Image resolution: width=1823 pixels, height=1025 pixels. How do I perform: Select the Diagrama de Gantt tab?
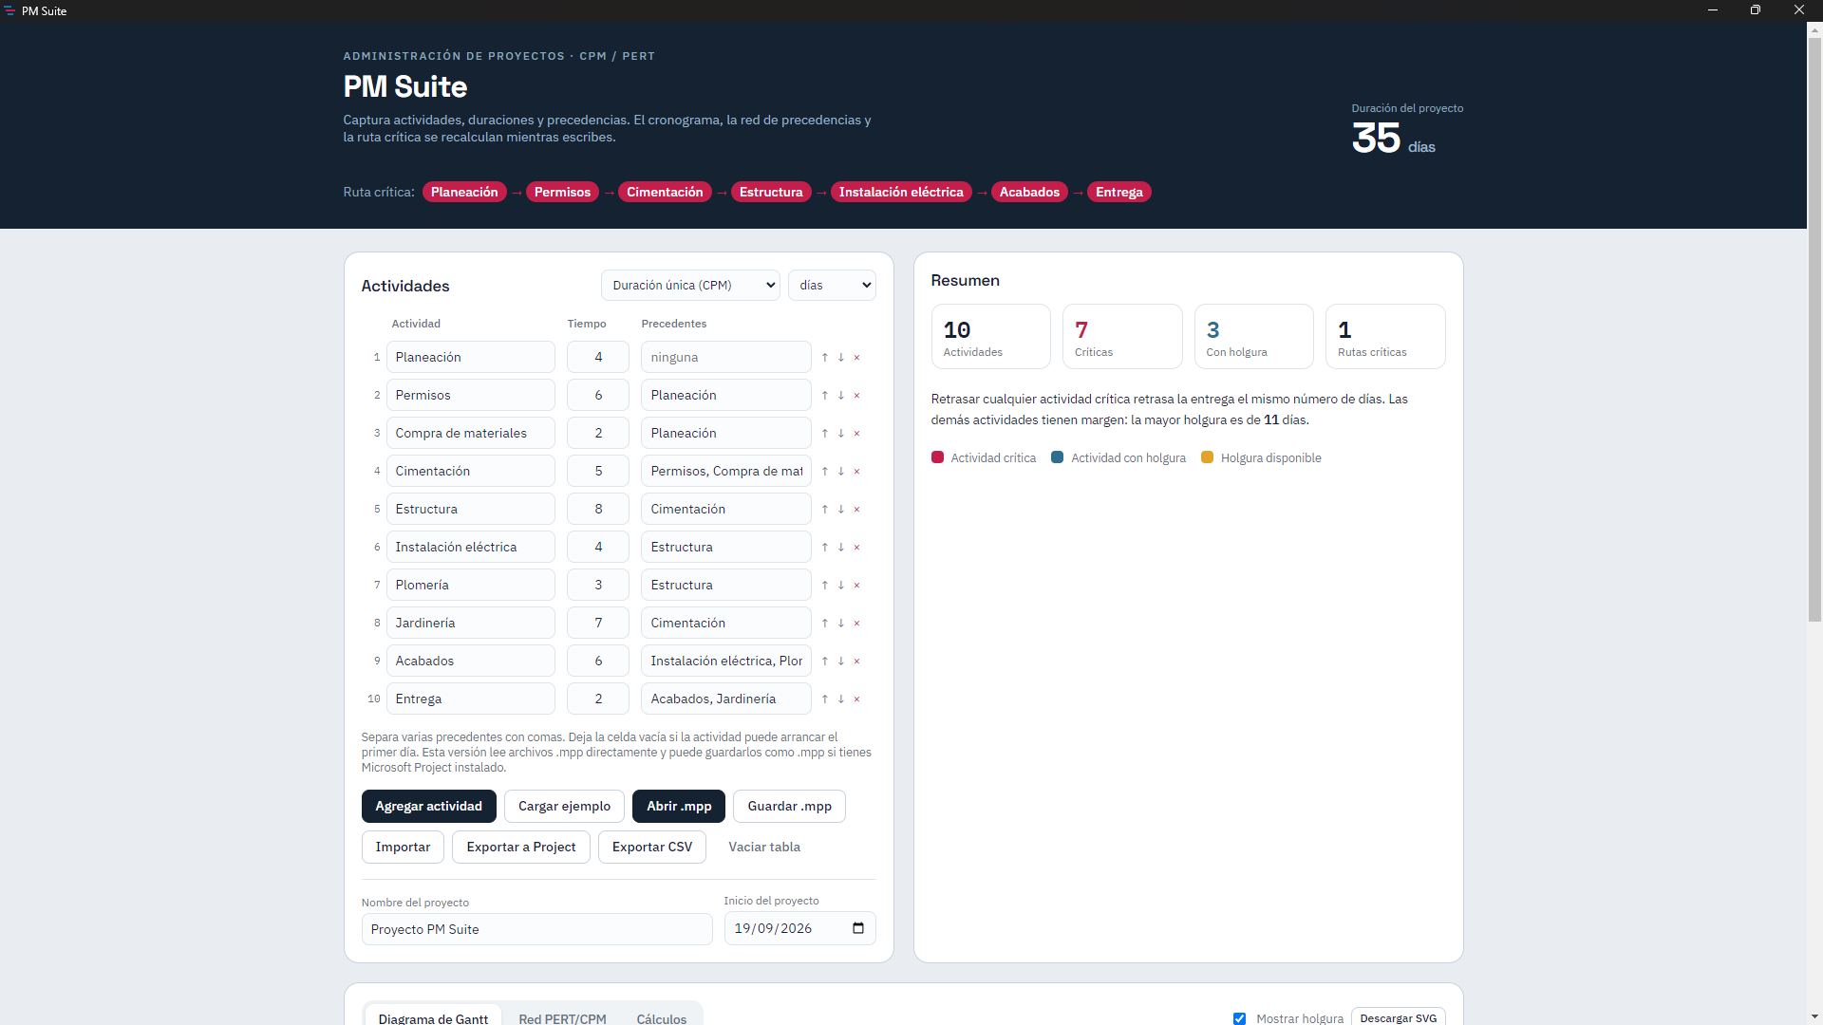point(433,1018)
